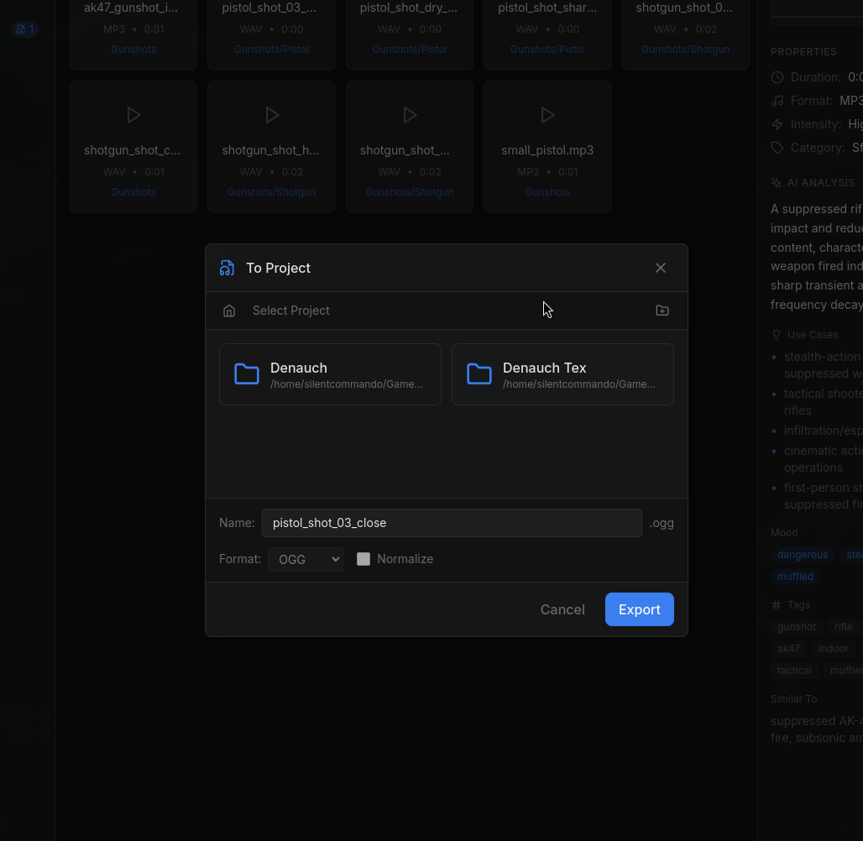Click Gunshots/Pistol link under pistol_shot_03
The height and width of the screenshot is (841, 863).
tap(271, 50)
